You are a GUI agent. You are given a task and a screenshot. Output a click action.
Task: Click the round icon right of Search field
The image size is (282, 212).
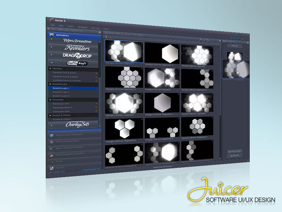click(x=220, y=41)
